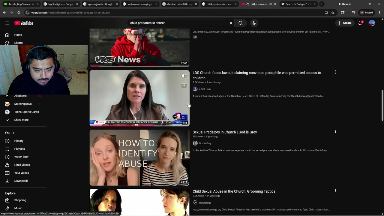Switch to the christian priest little boy tab
This screenshot has width=384, height=216.
(179, 4)
